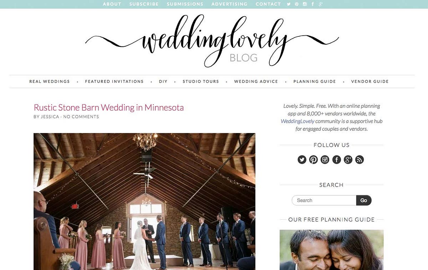Open the Real Weddings menu item
This screenshot has width=428, height=270.
(50, 81)
